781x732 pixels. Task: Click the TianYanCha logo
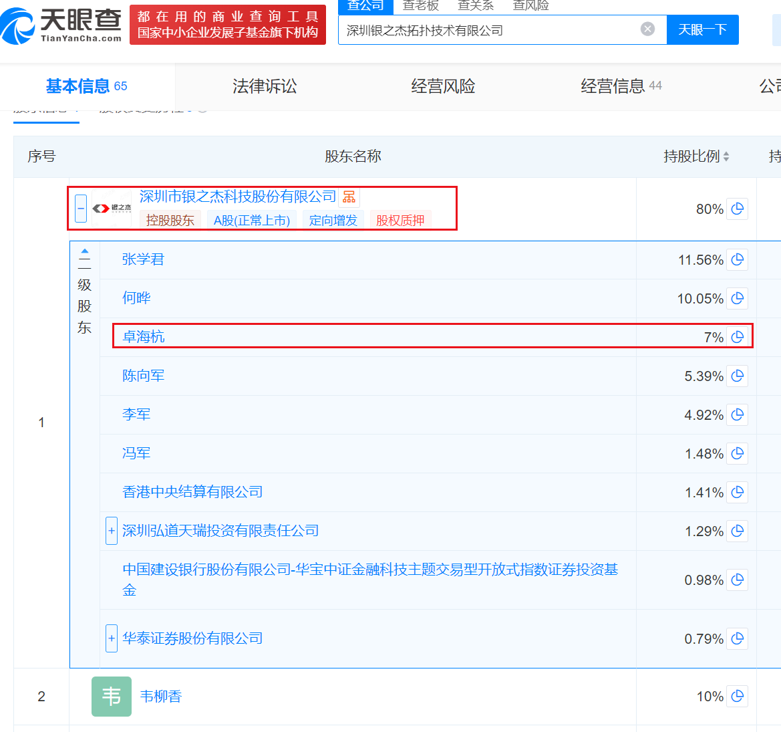pyautogui.click(x=61, y=25)
